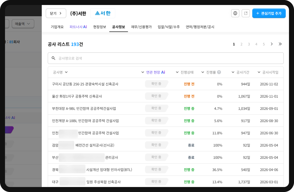This screenshot has width=294, height=192.
Task: Click 공사 리스트 193건 heading
Action: pyautogui.click(x=65, y=44)
